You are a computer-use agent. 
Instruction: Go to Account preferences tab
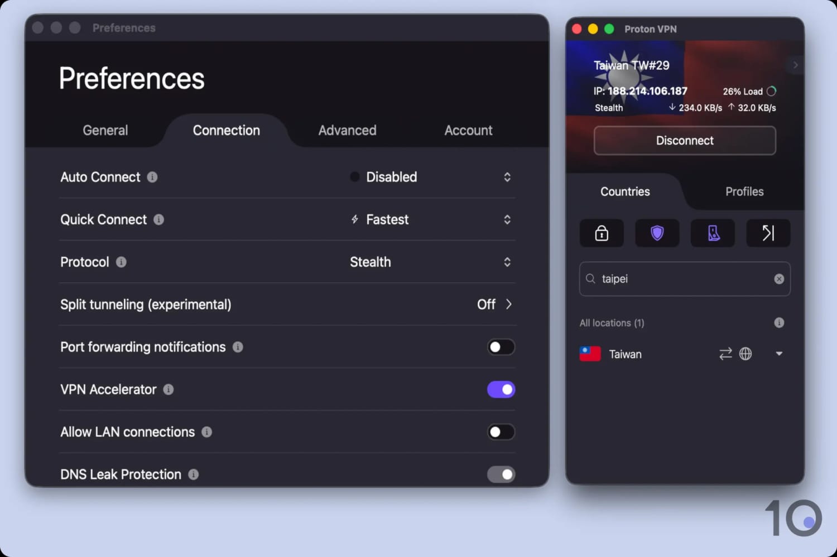468,131
